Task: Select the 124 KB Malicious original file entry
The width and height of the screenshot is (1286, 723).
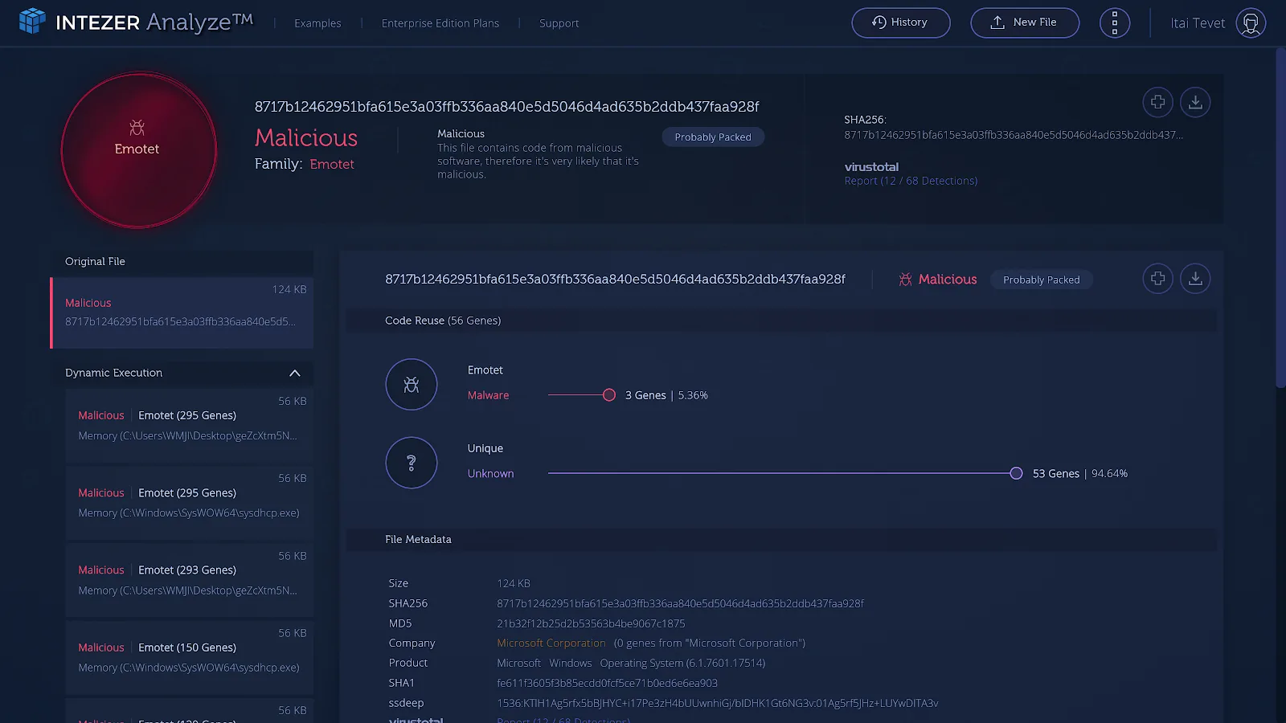Action: (x=182, y=312)
